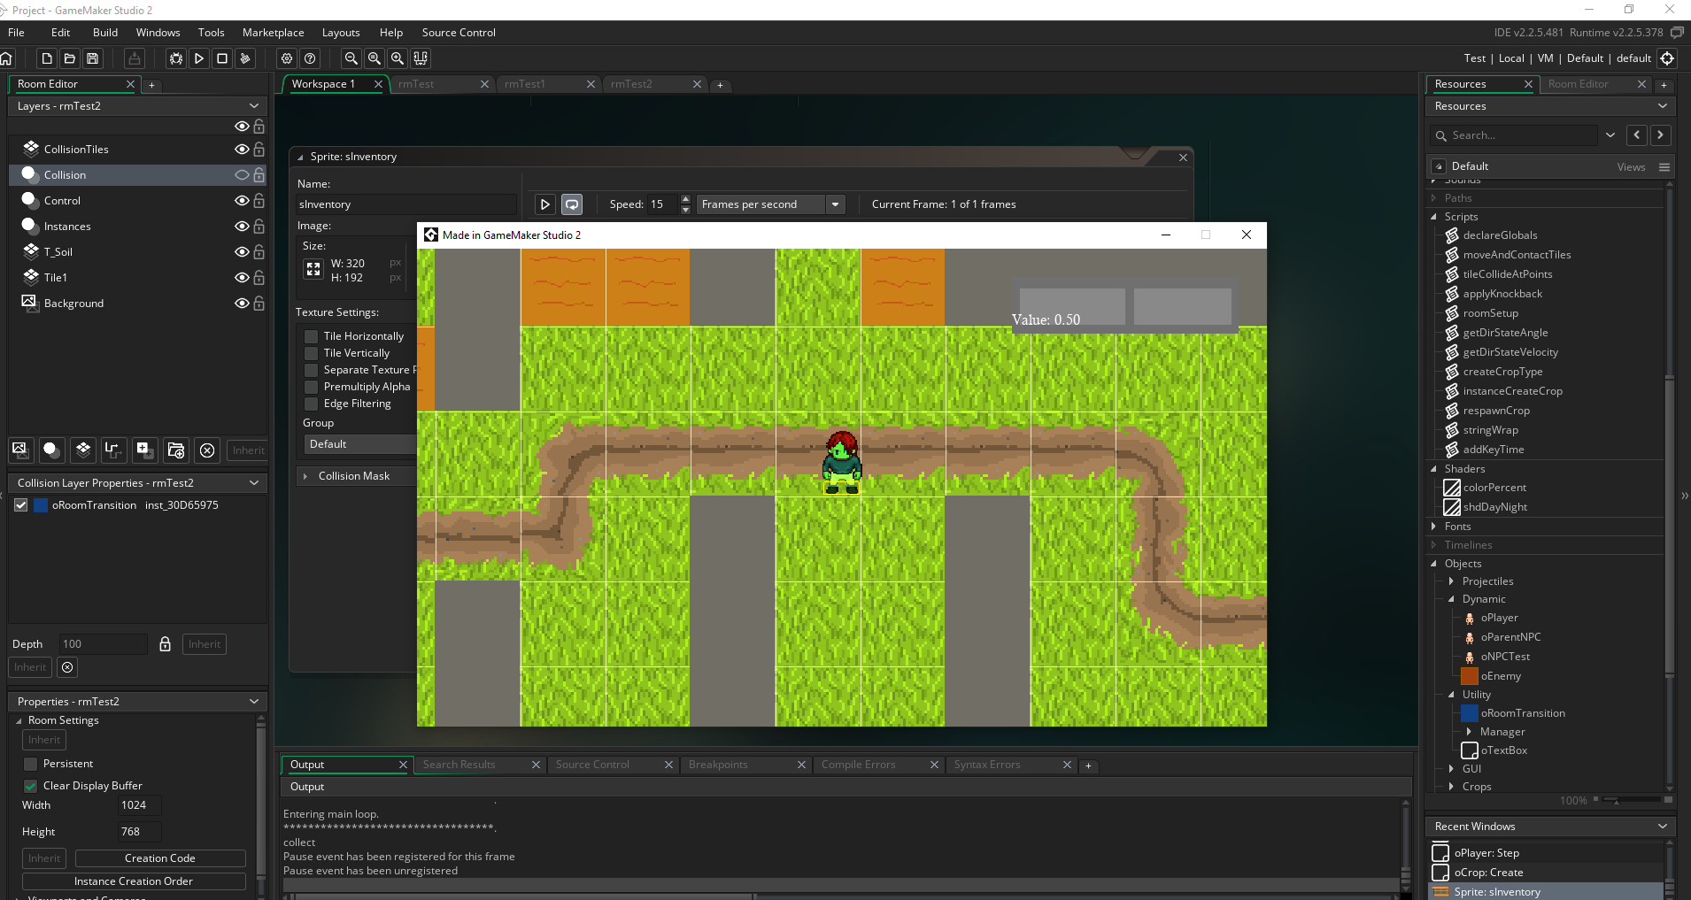1691x900 pixels.
Task: Create a new path layer
Action: [112, 450]
